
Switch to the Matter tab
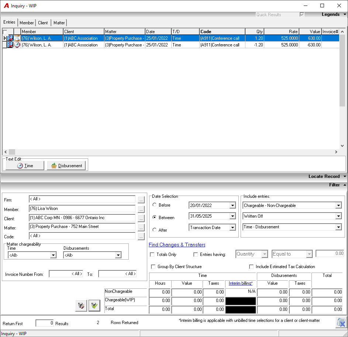pos(59,23)
